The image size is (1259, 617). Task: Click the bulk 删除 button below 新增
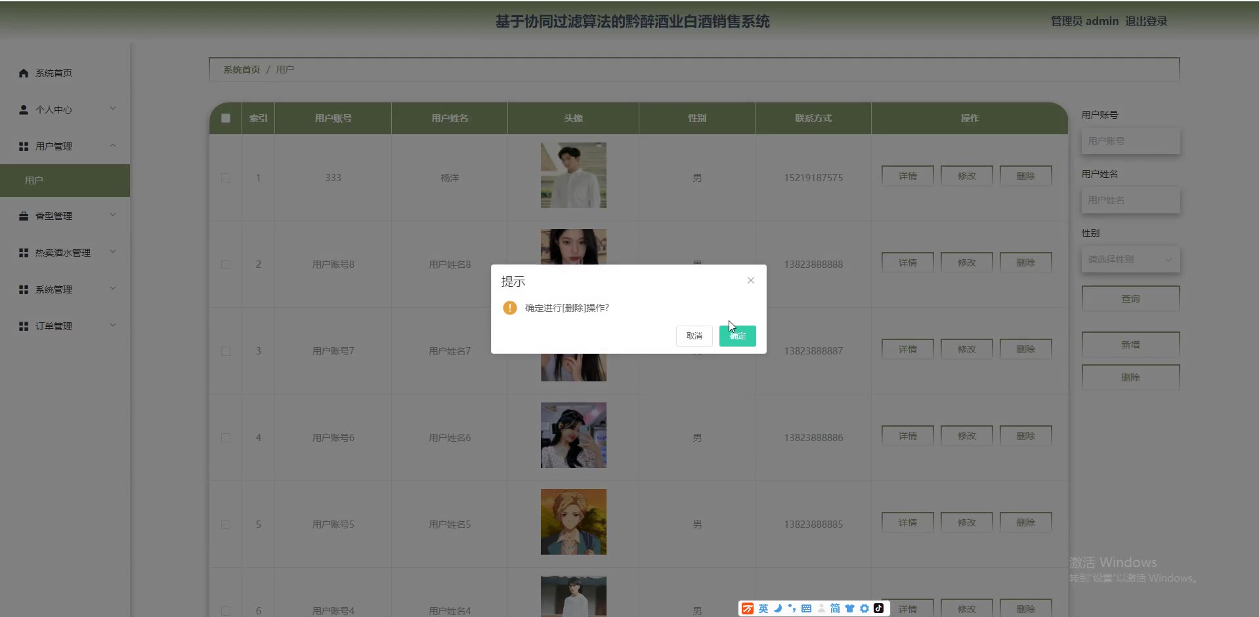[x=1130, y=377]
